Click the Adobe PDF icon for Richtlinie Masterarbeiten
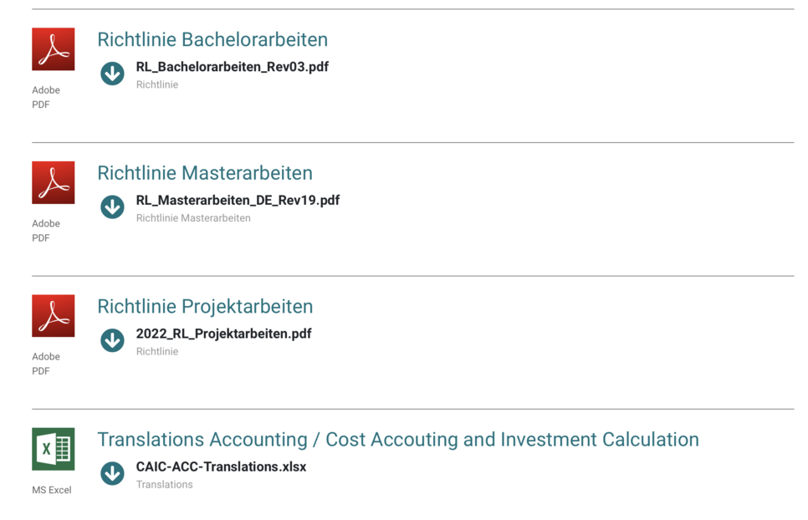Image resolution: width=808 pixels, height=520 pixels. pyautogui.click(x=53, y=182)
